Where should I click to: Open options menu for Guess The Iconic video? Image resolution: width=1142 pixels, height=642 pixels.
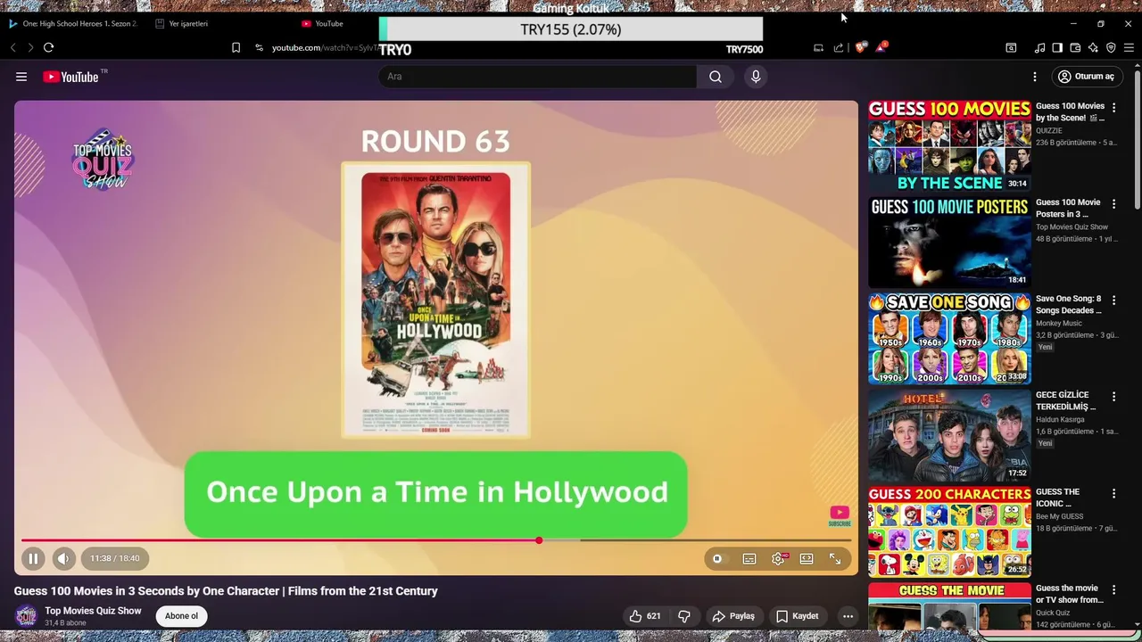point(1113,493)
